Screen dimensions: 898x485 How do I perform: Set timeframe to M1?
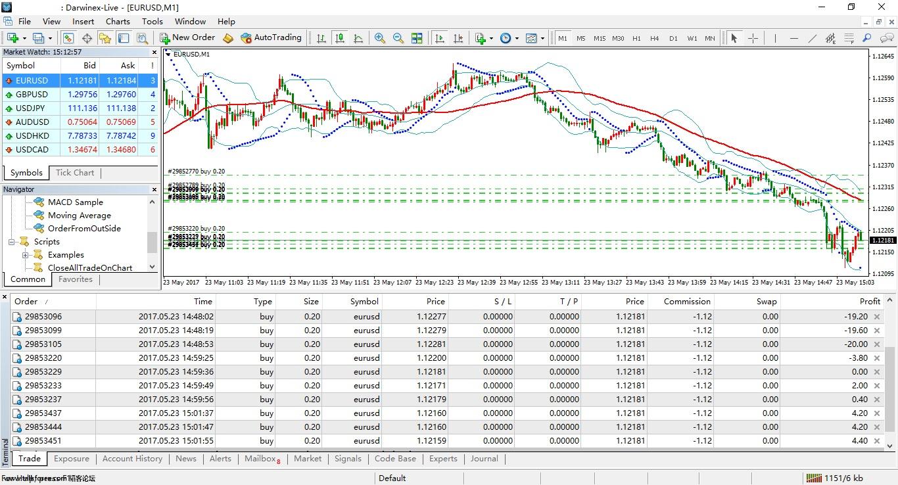tap(563, 38)
